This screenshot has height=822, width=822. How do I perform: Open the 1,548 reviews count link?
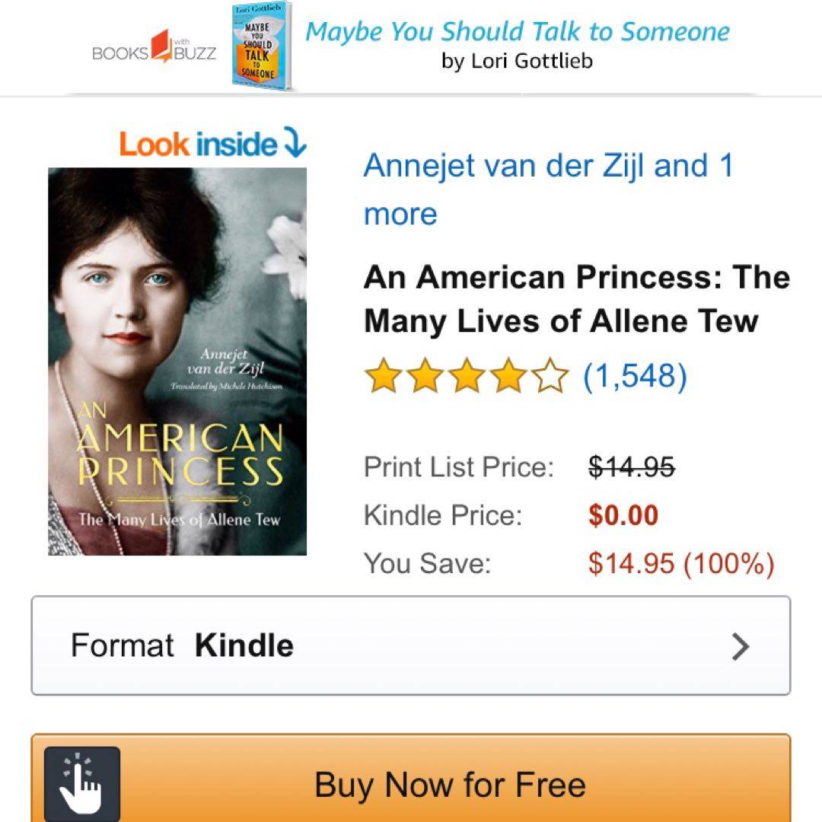pos(635,376)
